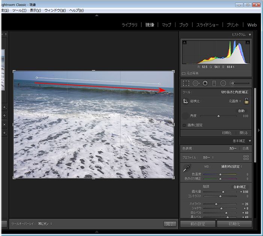Select 白黒 color treatment

246,149
